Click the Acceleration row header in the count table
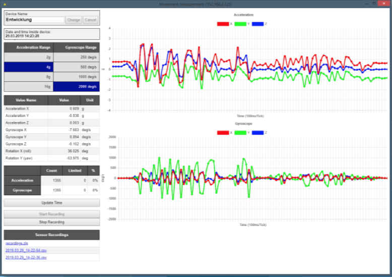 (22, 180)
